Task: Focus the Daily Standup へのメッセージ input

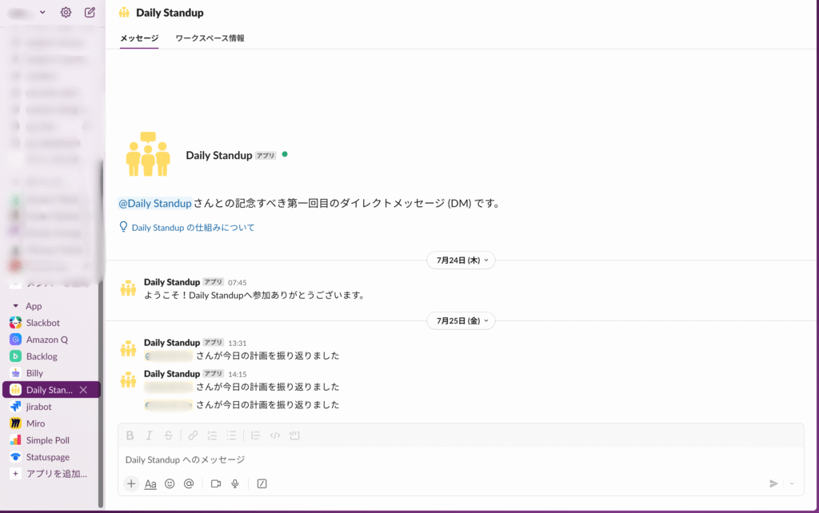Action: coord(461,459)
